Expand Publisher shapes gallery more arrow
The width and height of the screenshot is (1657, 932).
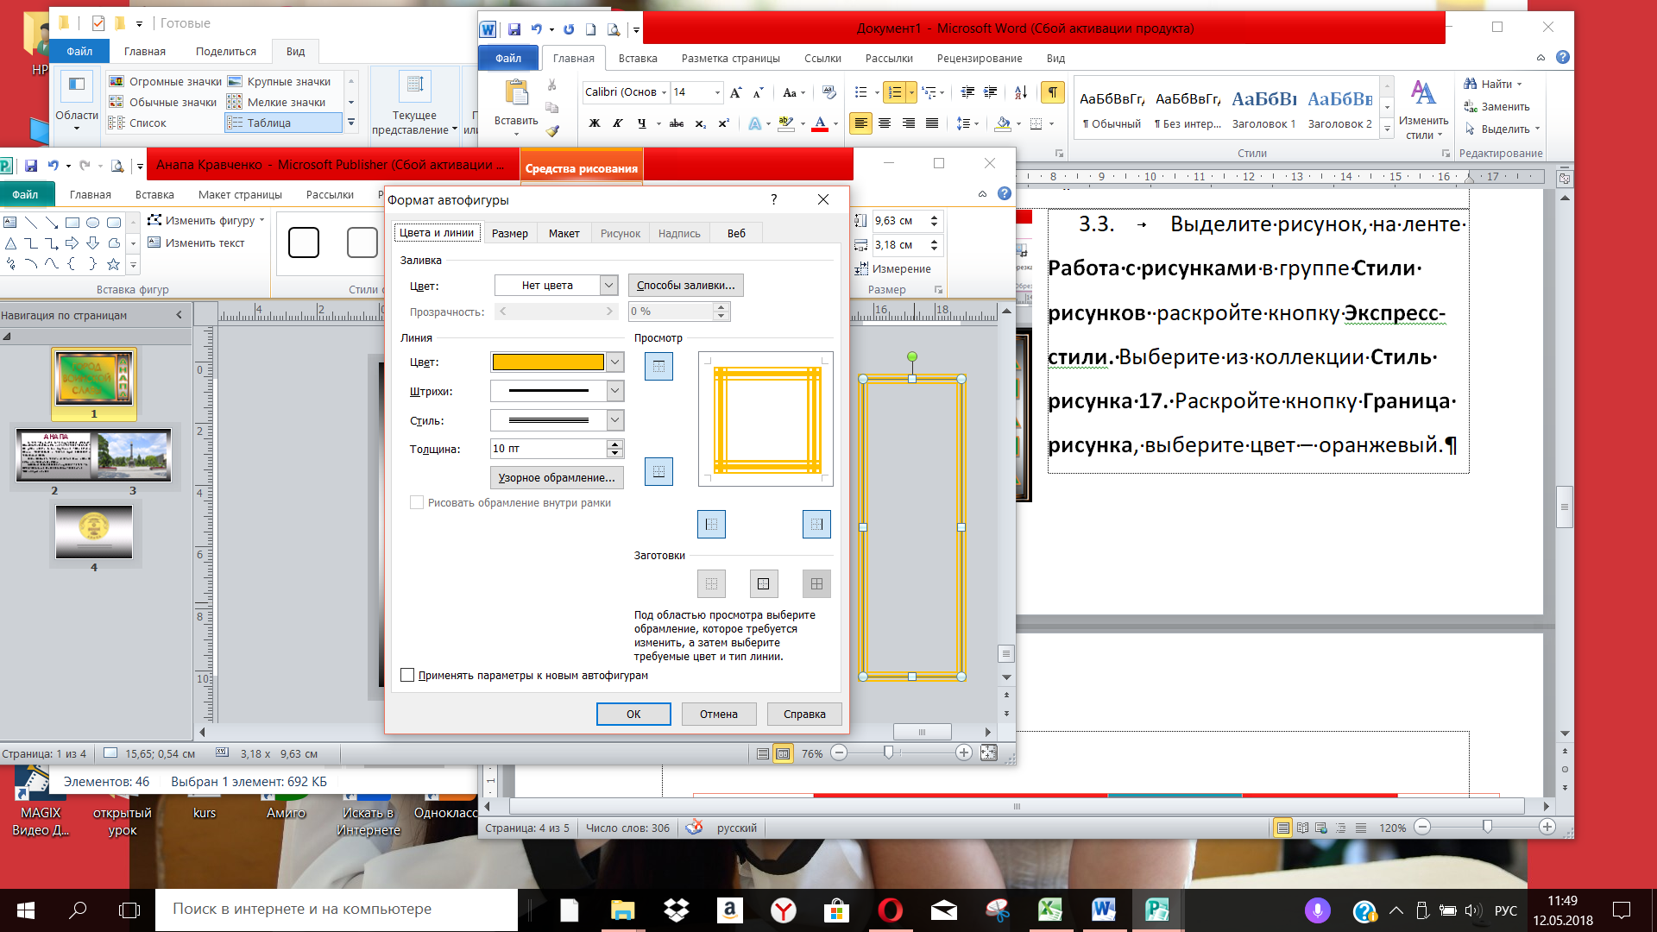pos(133,265)
